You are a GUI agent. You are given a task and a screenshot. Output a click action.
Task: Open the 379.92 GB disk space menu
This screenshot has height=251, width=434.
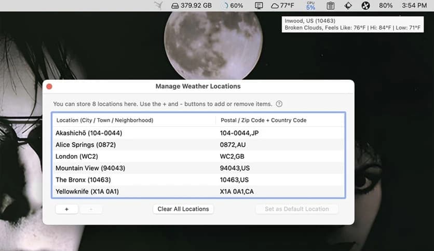pos(191,6)
